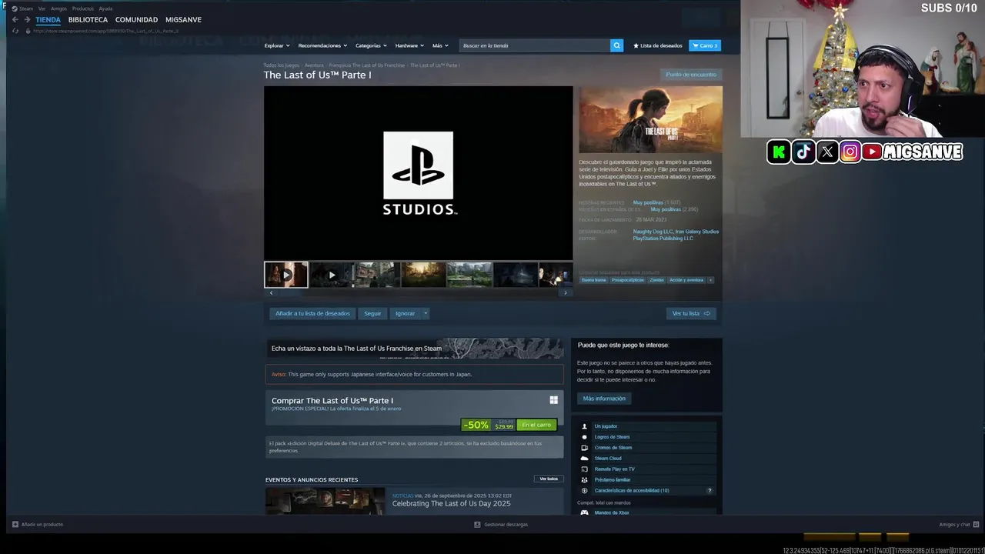Click the Ver tu lista button

tap(691, 313)
